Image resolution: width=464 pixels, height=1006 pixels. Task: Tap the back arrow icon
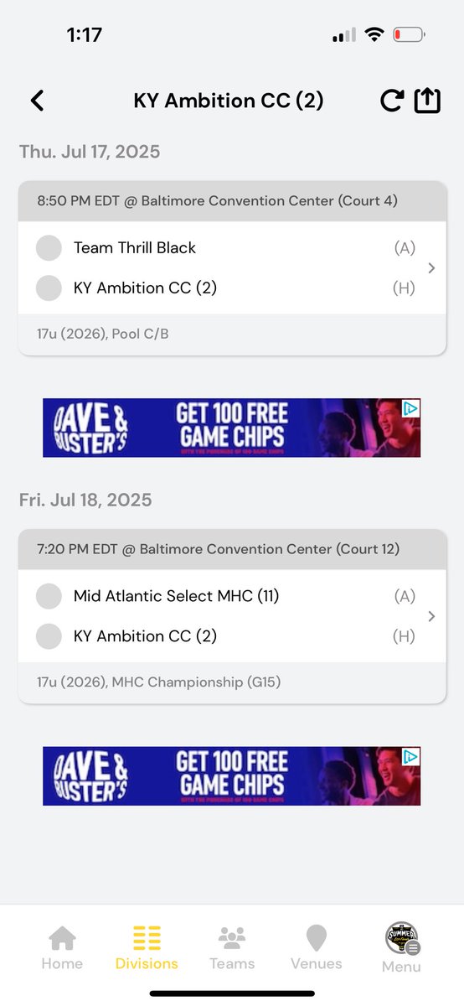click(37, 101)
